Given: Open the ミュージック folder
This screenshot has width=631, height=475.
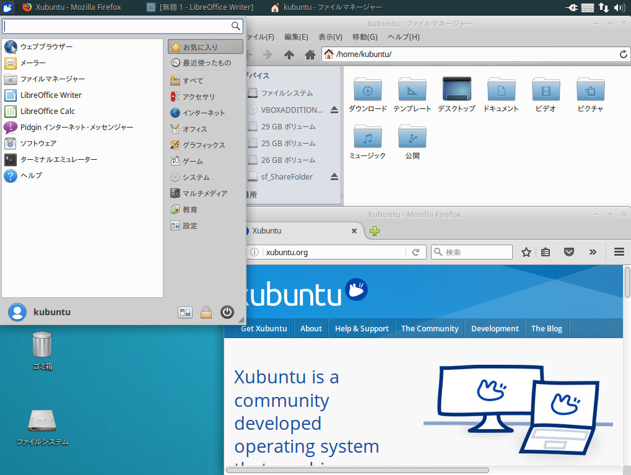Looking at the screenshot, I should [367, 142].
